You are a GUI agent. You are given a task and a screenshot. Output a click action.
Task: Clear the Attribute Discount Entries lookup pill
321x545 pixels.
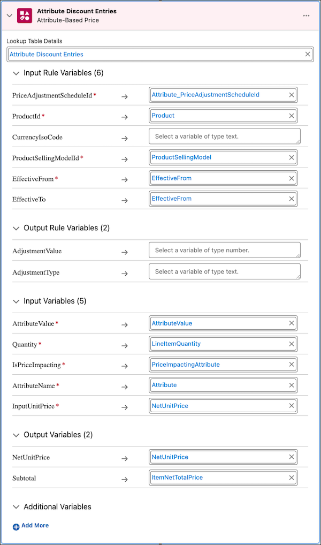308,54
